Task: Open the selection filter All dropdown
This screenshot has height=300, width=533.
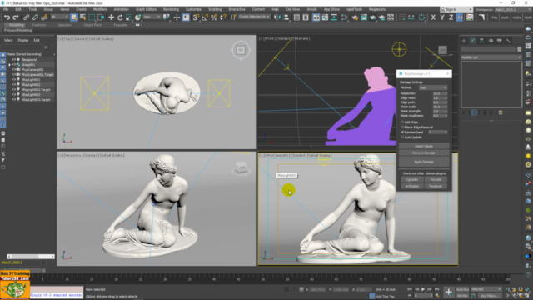Action: (59, 17)
